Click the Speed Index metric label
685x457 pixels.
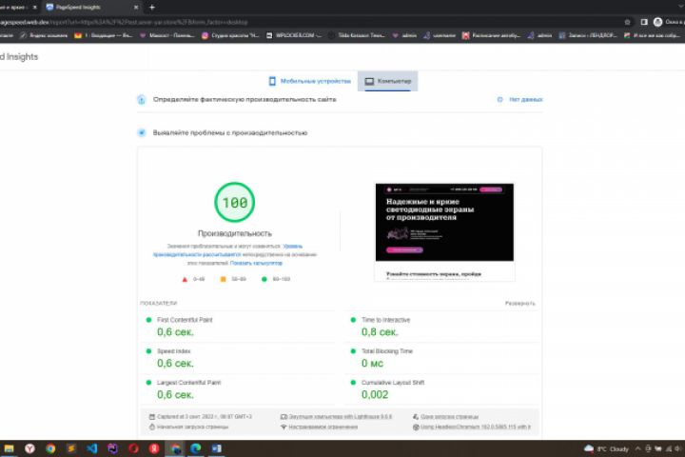[x=174, y=351]
